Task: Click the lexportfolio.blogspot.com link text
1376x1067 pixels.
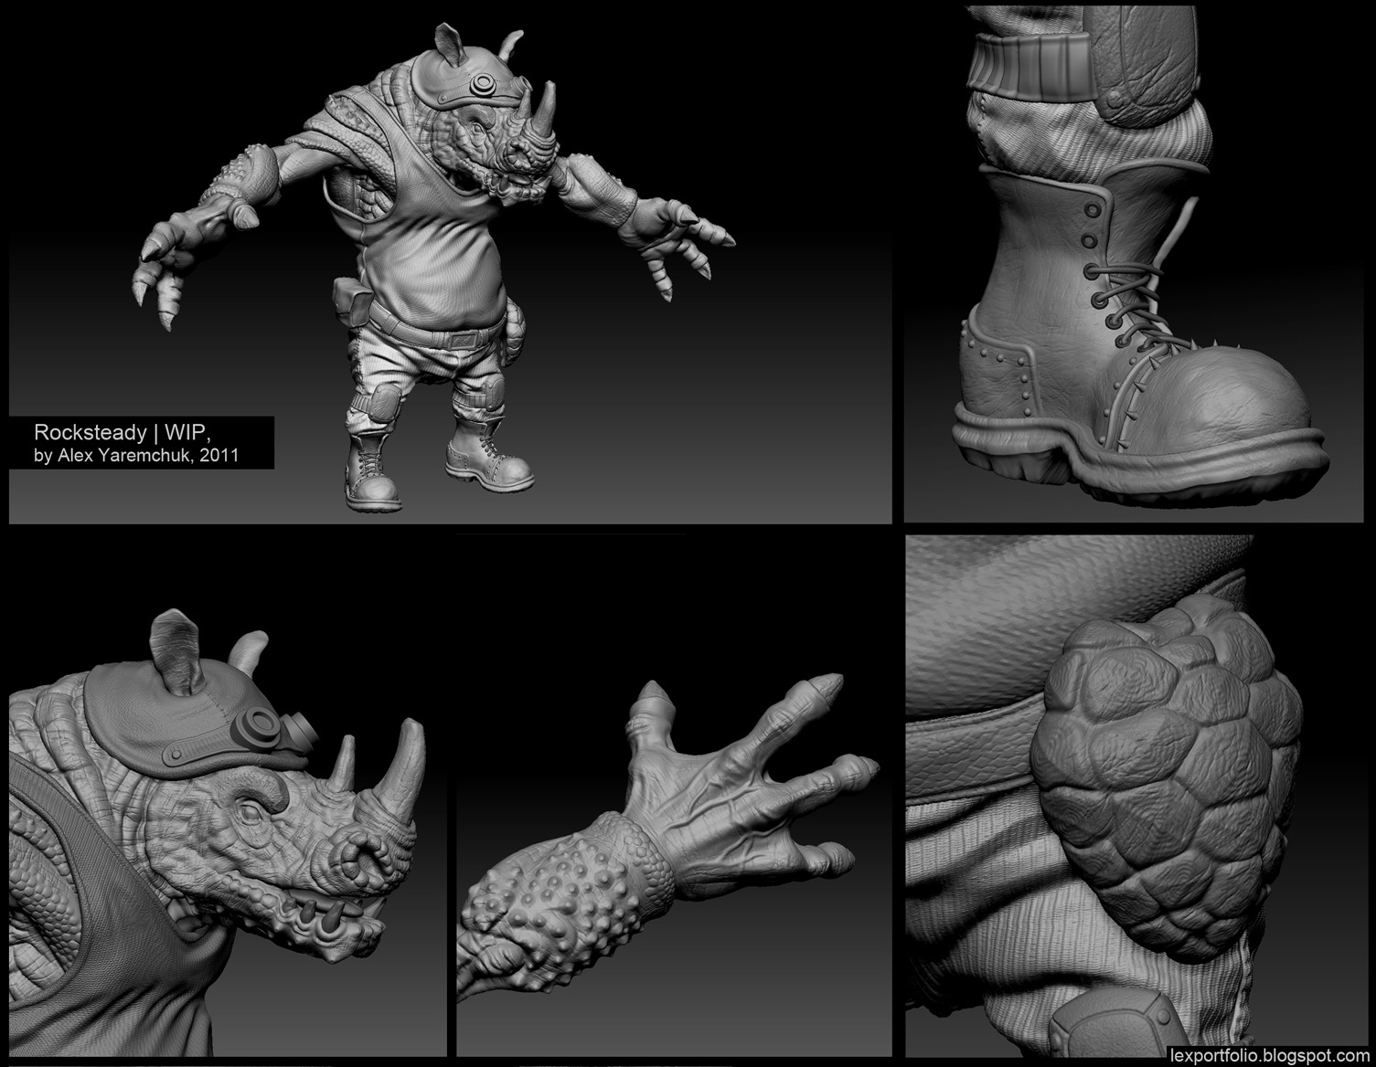Action: pyautogui.click(x=1268, y=1055)
